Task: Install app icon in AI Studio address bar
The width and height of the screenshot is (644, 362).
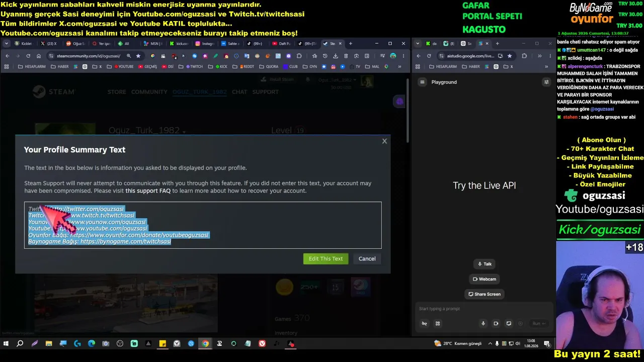Action: pos(500,56)
